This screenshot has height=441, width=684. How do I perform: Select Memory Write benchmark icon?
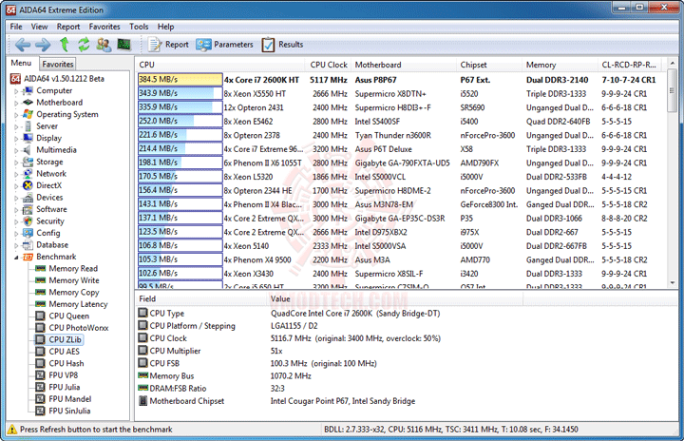click(41, 280)
